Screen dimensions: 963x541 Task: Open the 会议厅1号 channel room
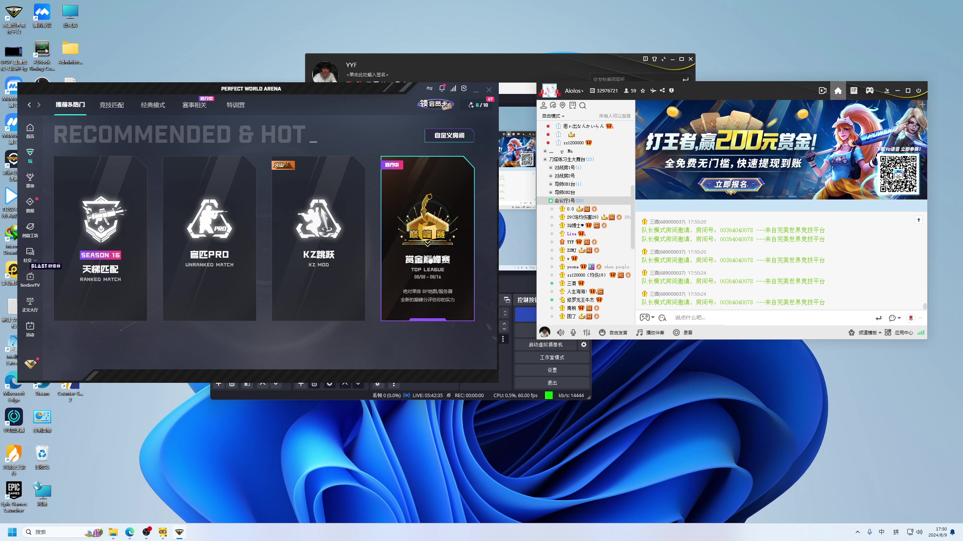[569, 201]
